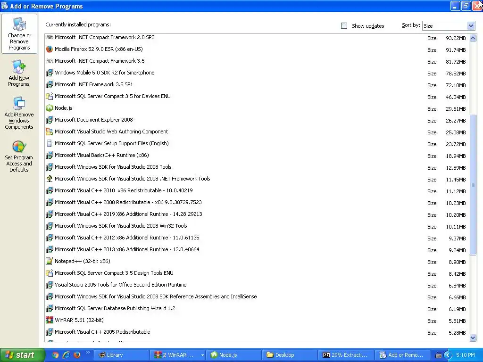Click the WinRAR 5.61 (32-bit) icon
The image size is (483, 362).
tap(49, 320)
